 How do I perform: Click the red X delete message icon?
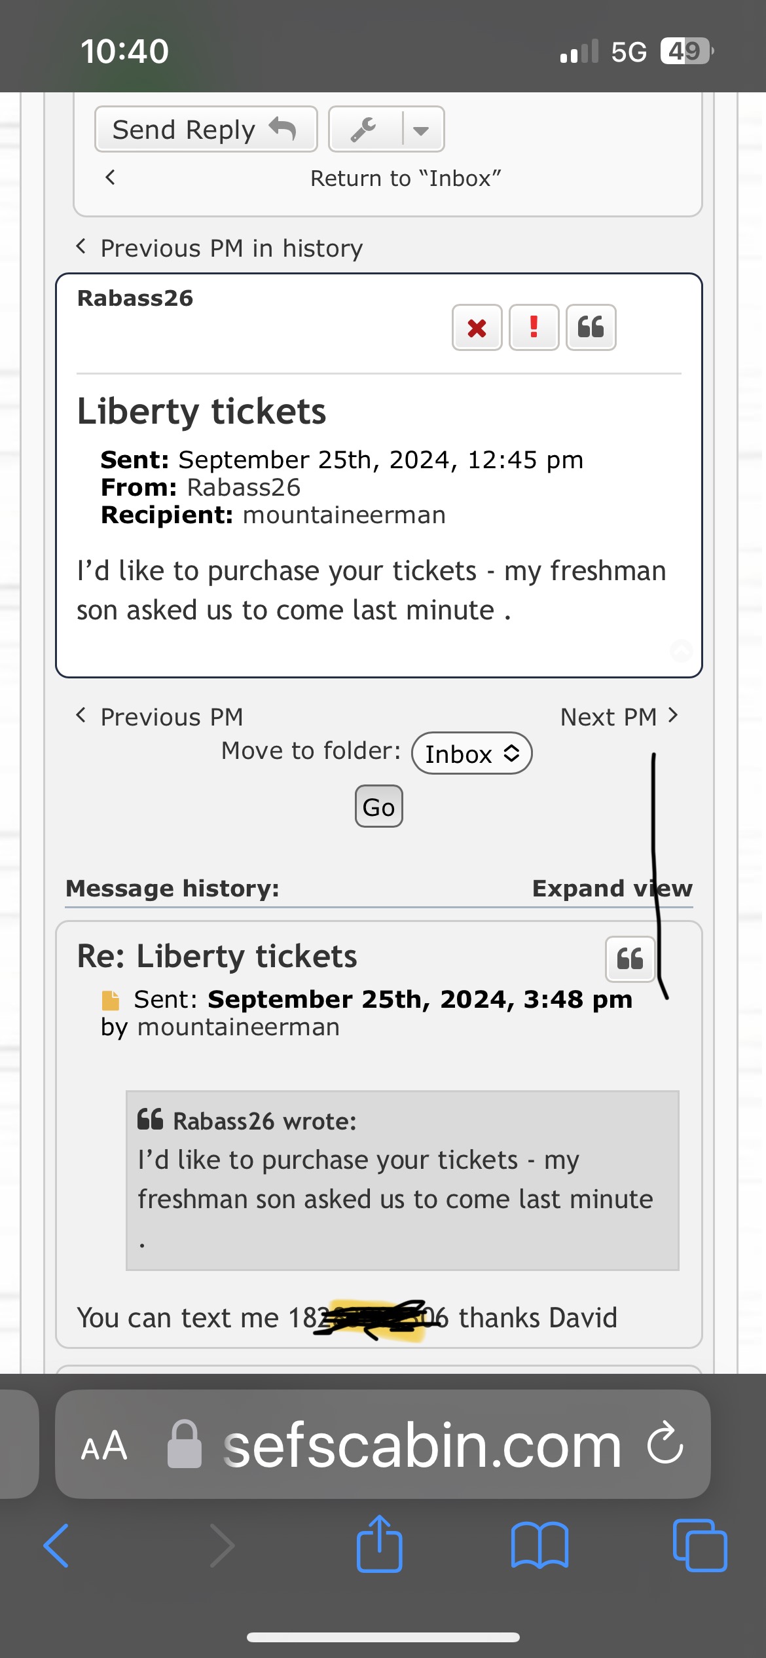click(477, 327)
